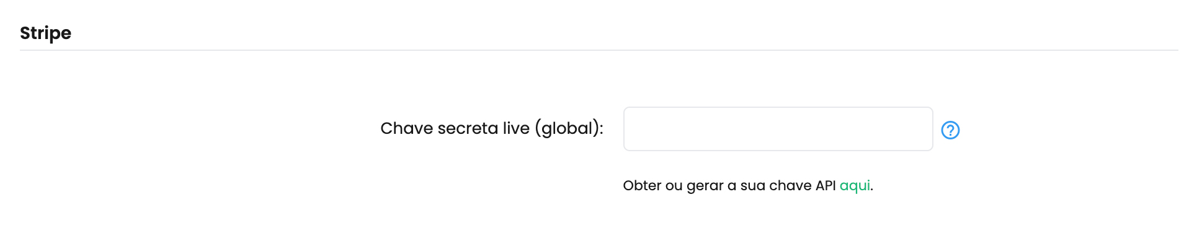Open the green aqui link
1202x233 pixels.
(x=855, y=186)
